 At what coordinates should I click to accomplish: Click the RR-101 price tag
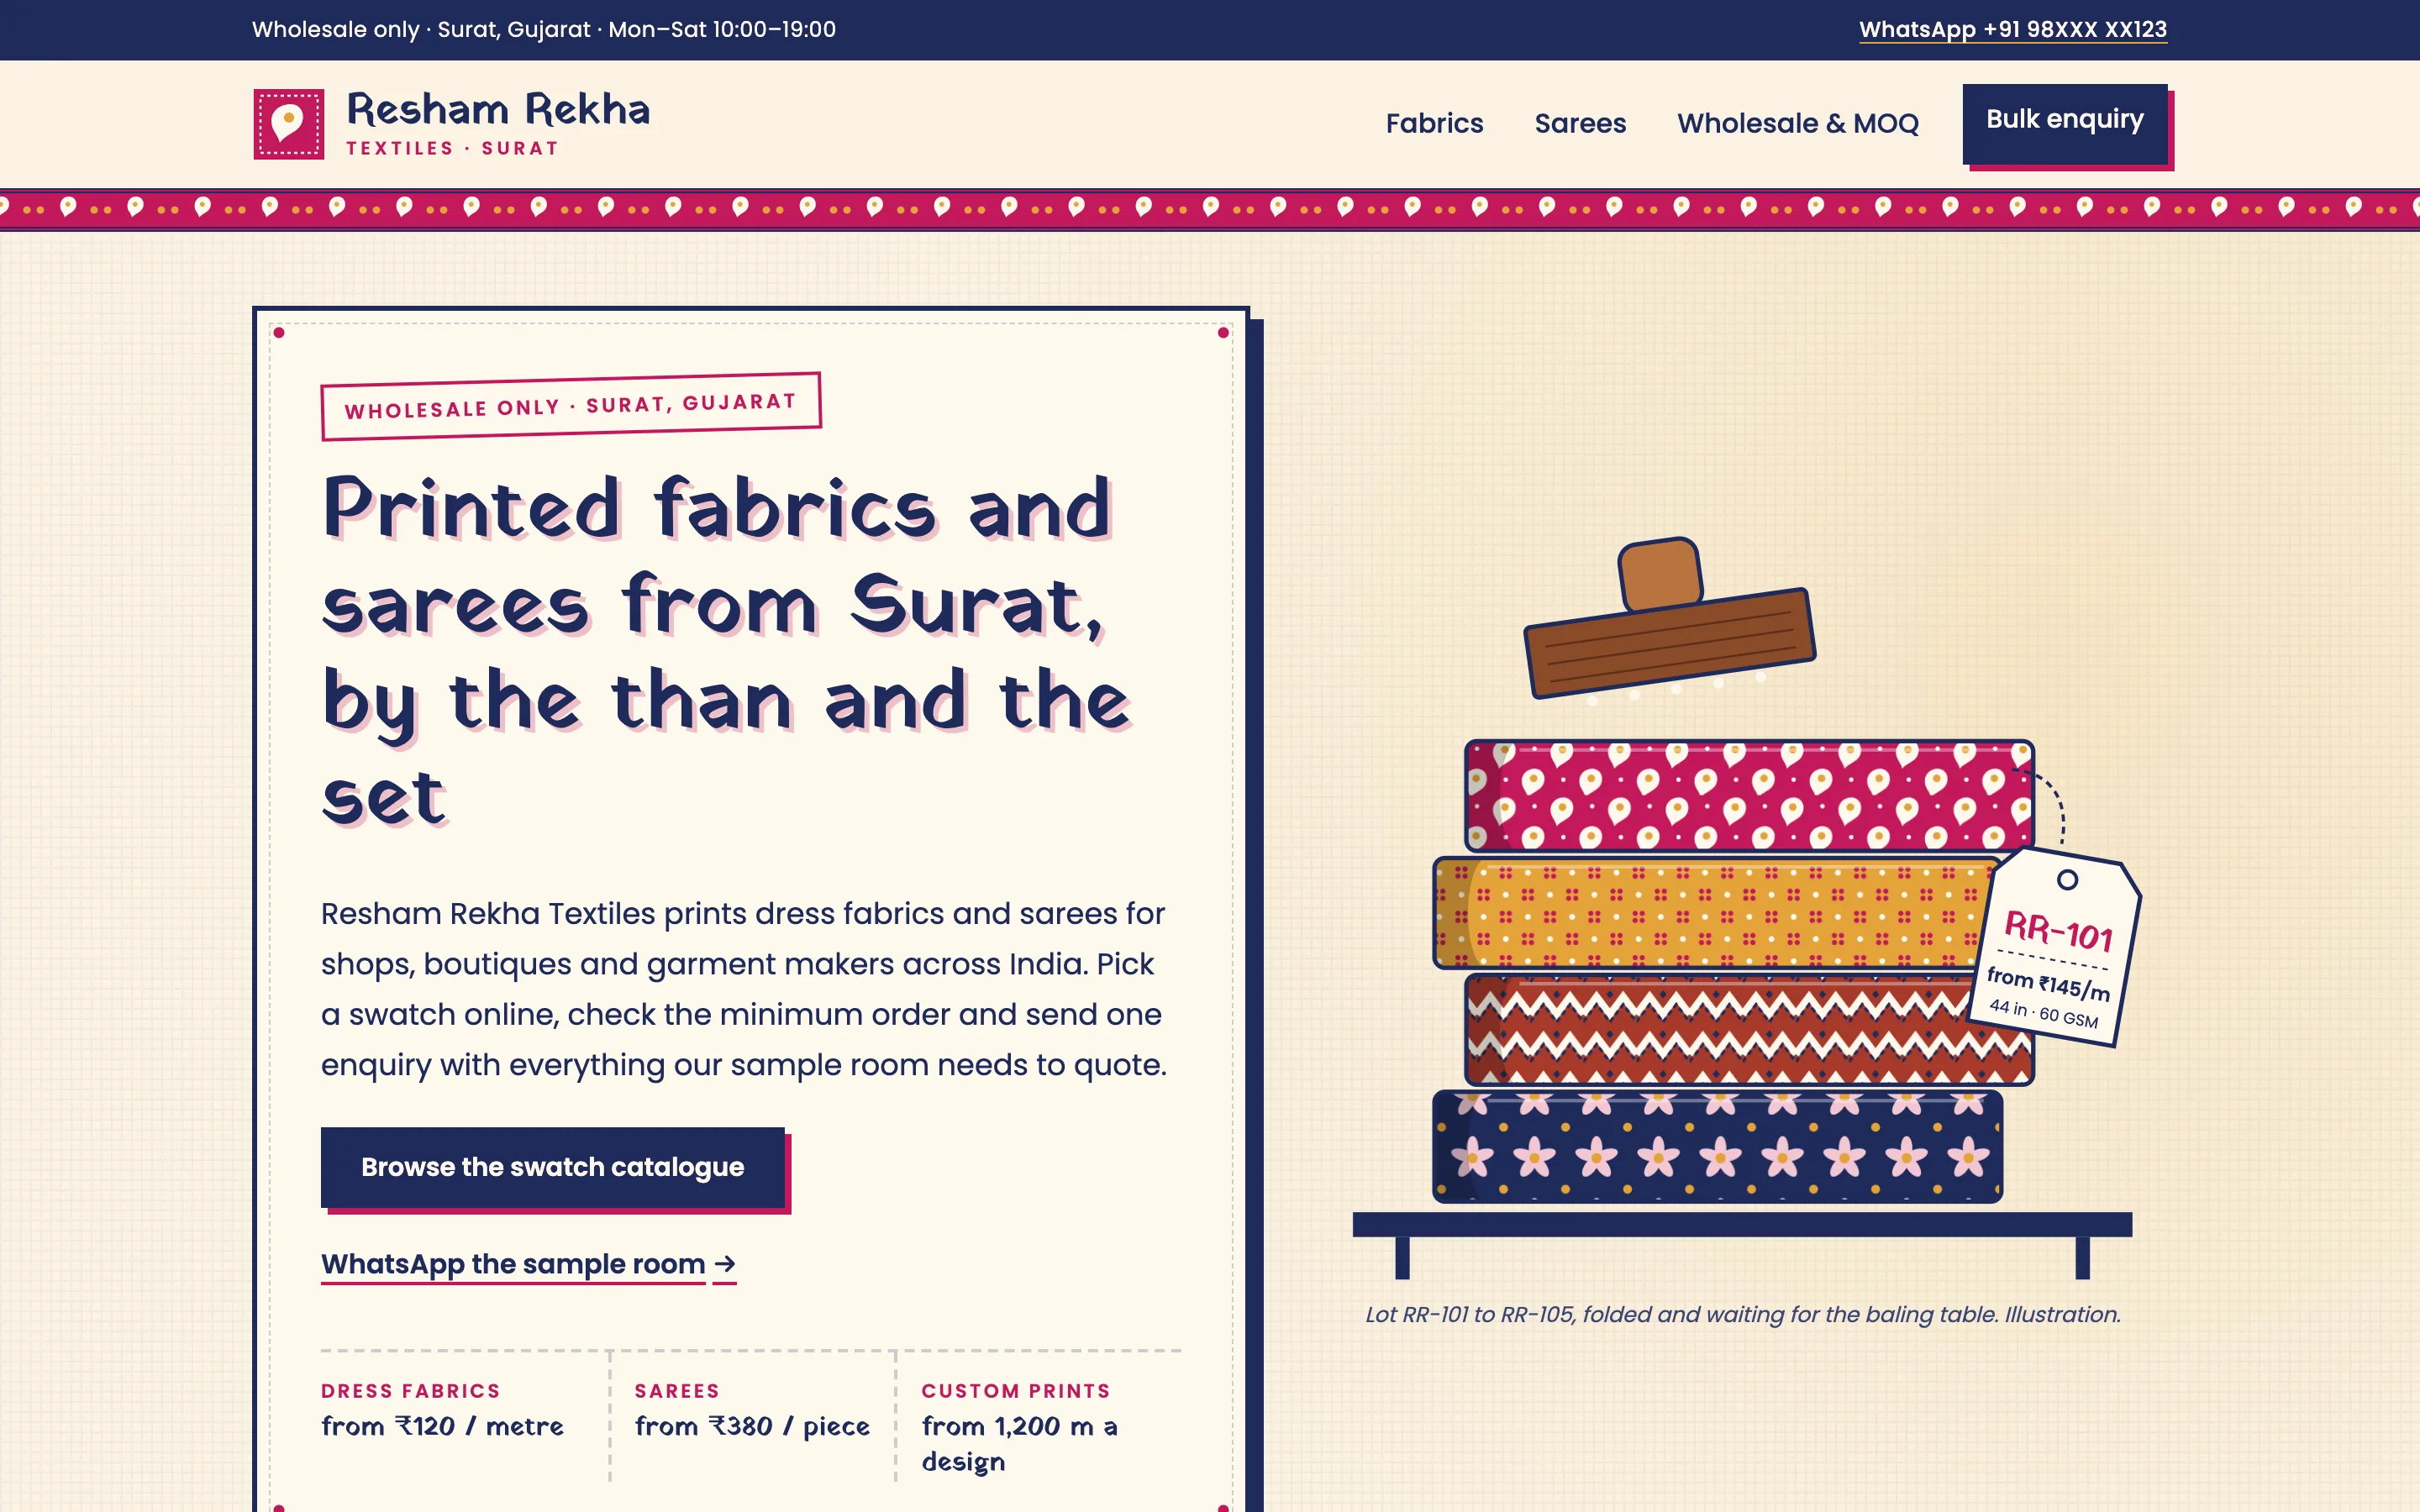[2055, 947]
